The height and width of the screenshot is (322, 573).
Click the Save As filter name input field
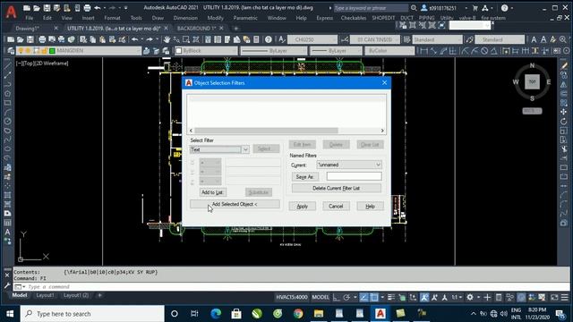tap(355, 176)
